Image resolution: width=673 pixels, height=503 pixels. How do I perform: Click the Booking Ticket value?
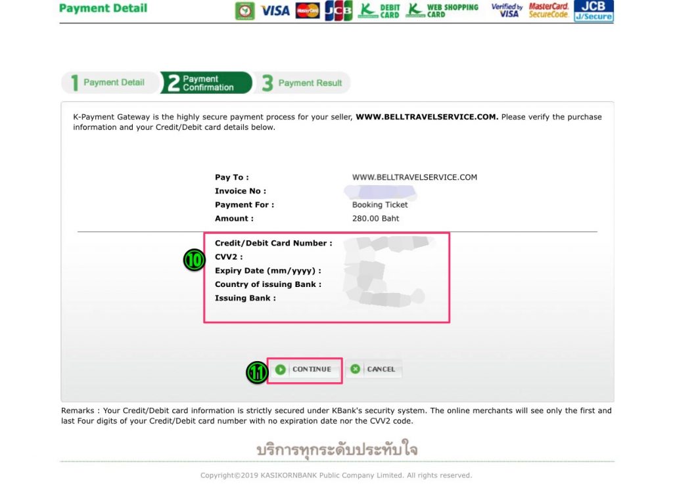[x=380, y=204]
